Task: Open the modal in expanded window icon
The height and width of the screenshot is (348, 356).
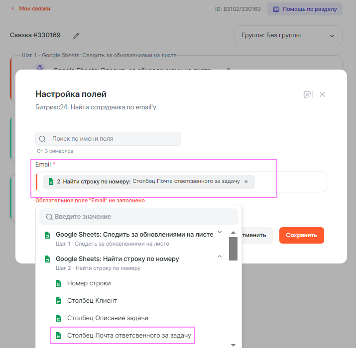Action: pos(308,94)
